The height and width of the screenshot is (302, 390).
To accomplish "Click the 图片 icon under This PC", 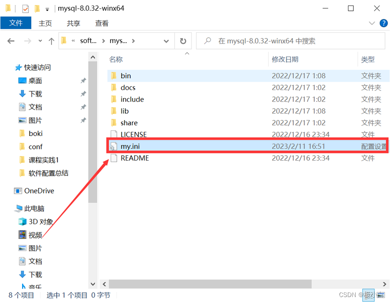I will click(x=23, y=248).
